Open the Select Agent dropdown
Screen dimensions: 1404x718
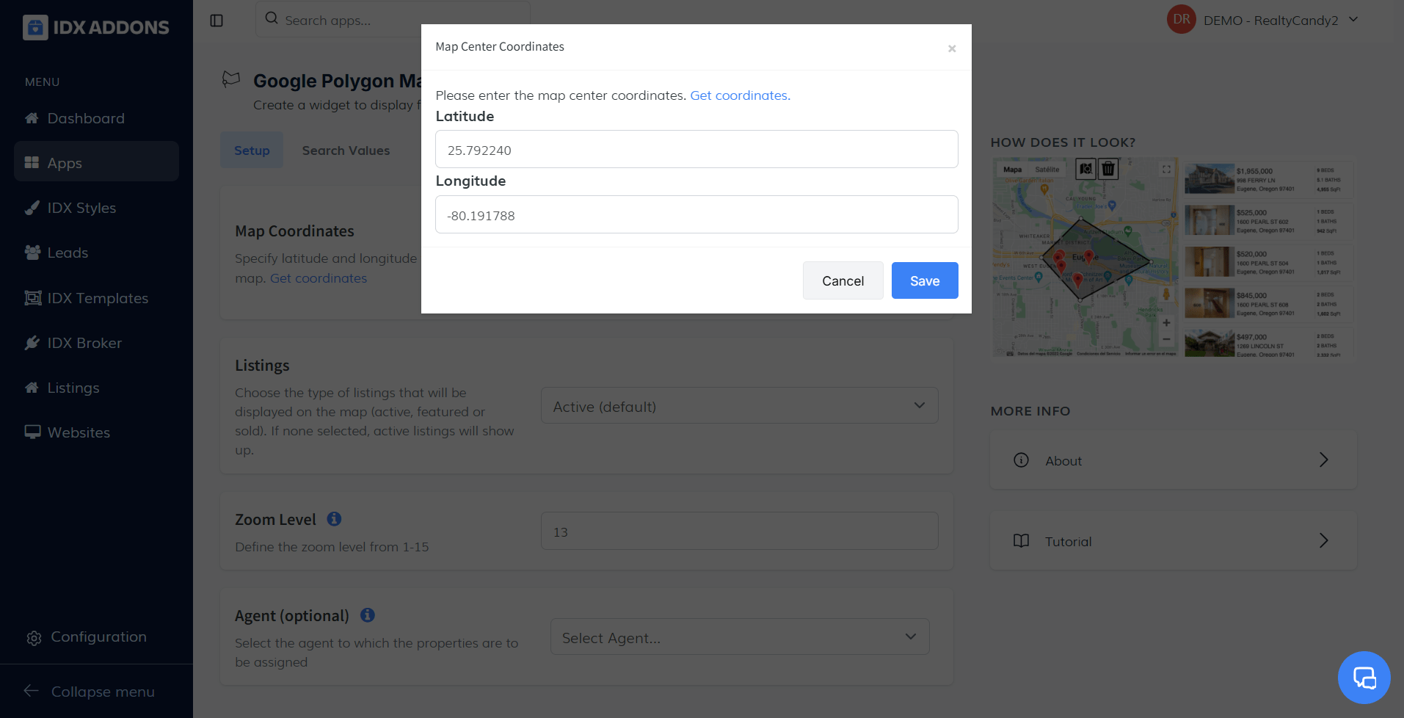[x=739, y=637]
